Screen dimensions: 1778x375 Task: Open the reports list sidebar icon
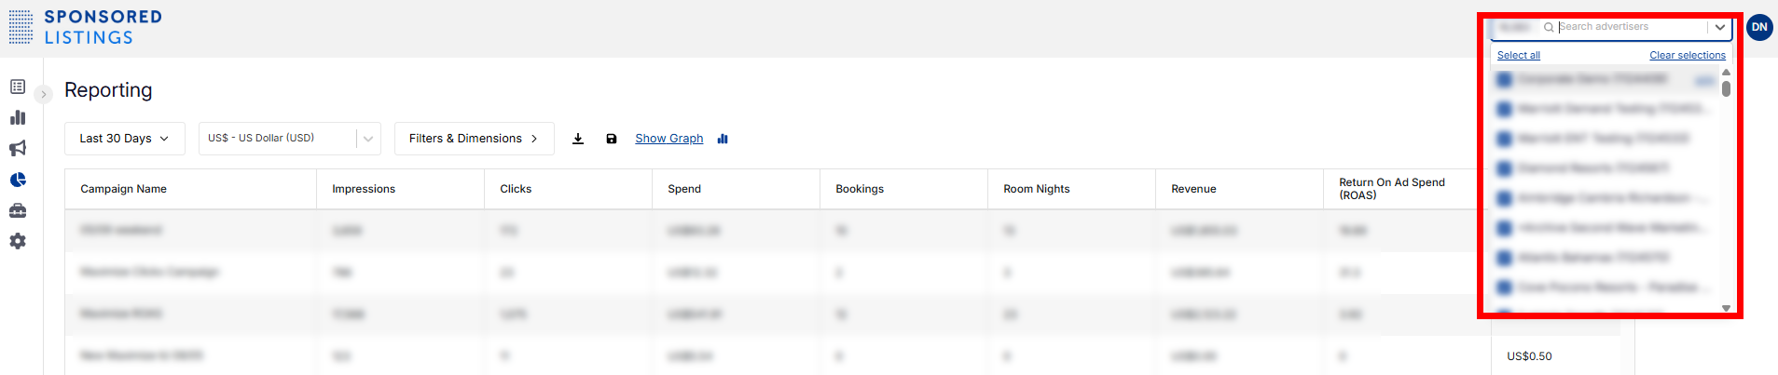pyautogui.click(x=18, y=87)
